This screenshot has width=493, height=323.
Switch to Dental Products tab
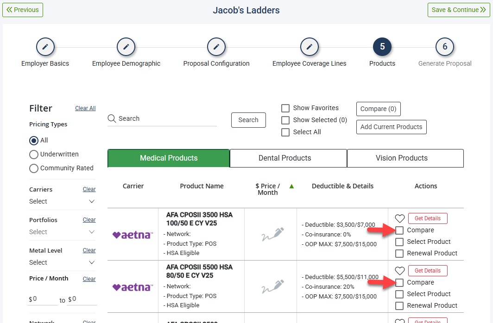(288, 158)
